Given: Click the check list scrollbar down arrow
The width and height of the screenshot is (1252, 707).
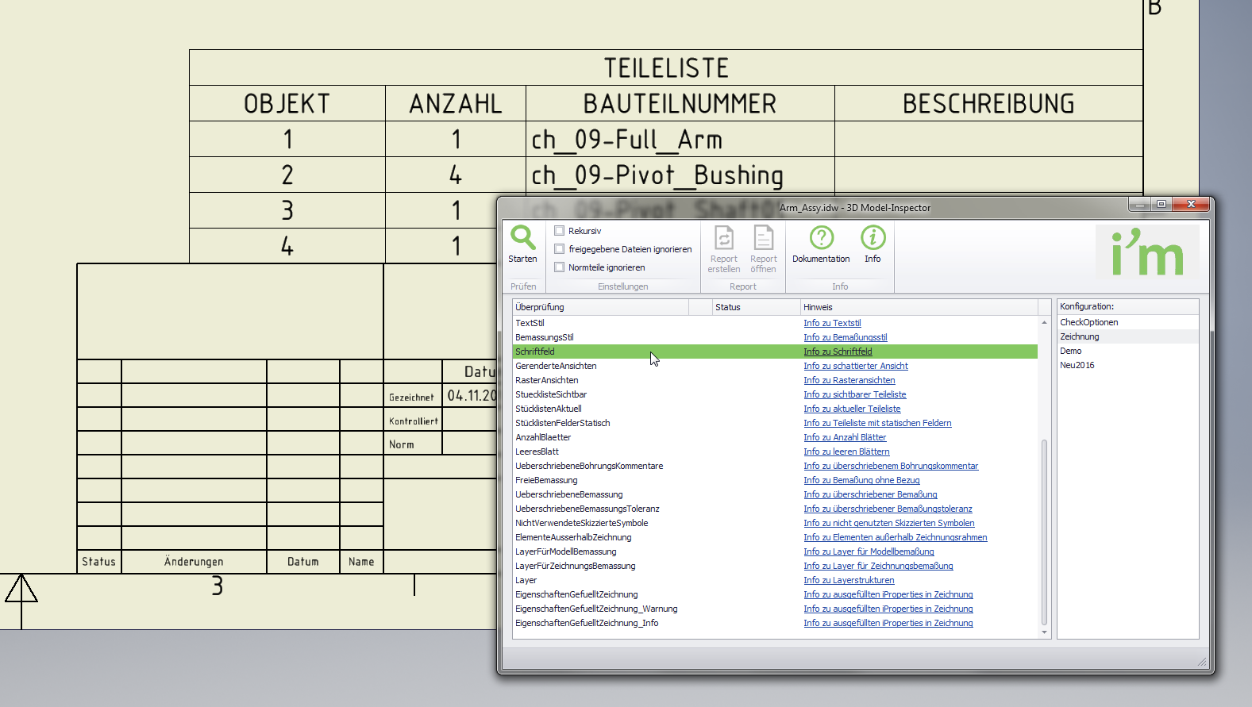Looking at the screenshot, I should 1044,632.
